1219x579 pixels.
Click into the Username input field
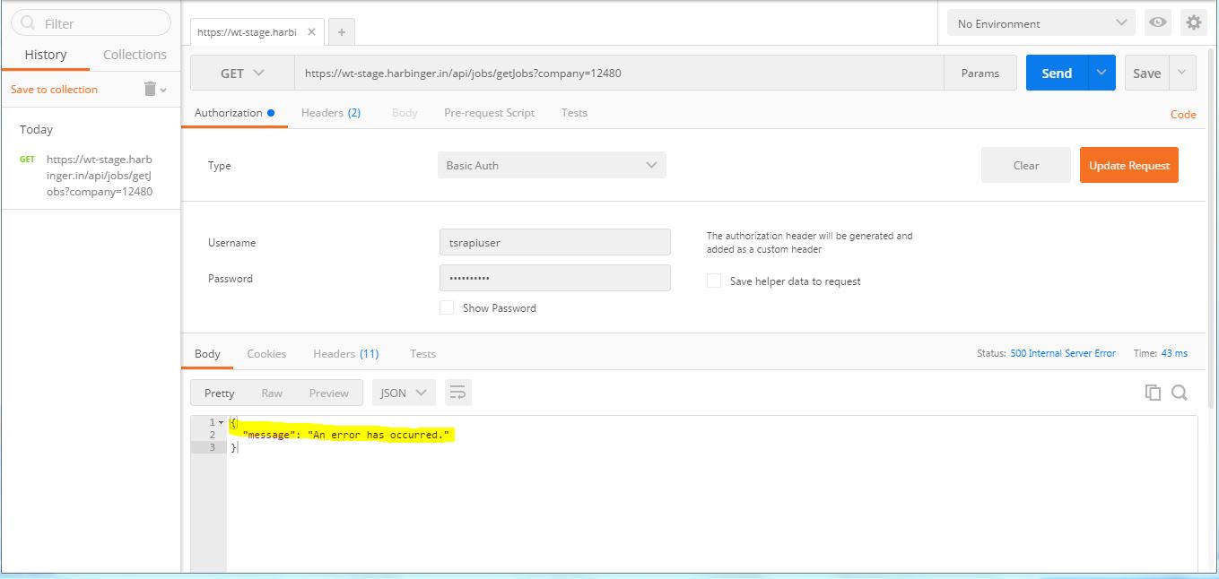coord(554,242)
